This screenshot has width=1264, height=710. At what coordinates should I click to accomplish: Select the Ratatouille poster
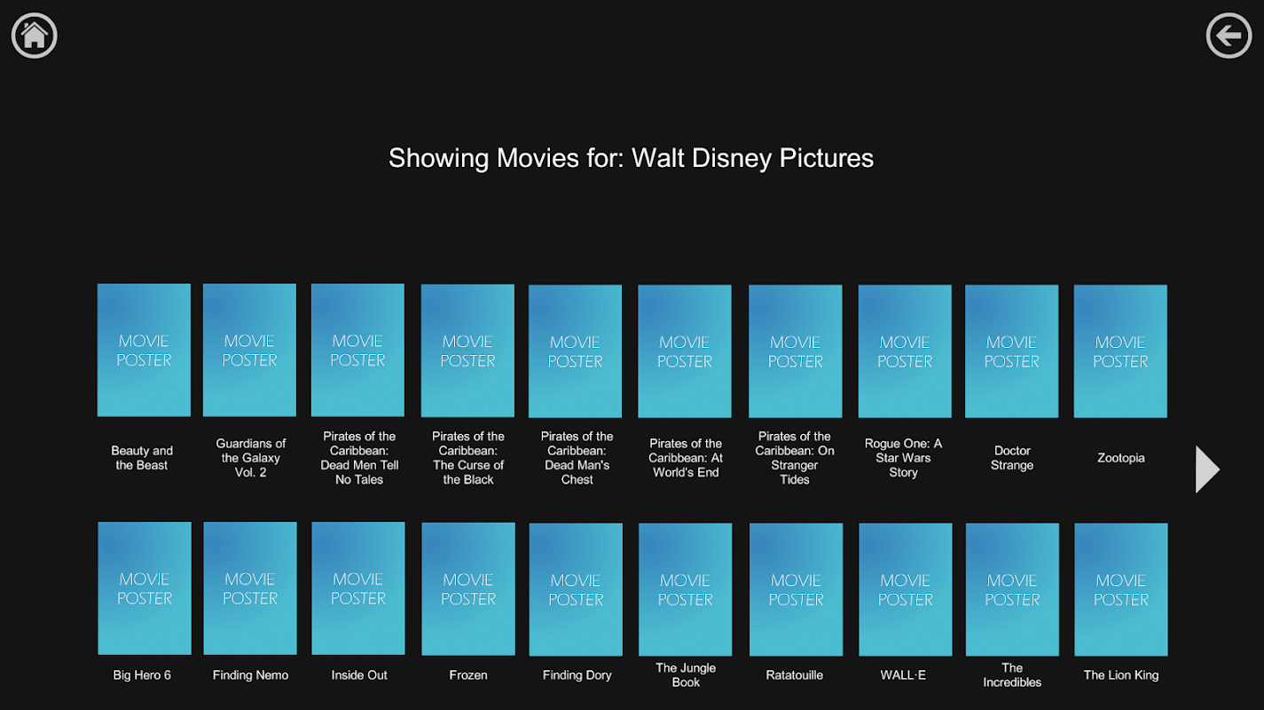(797, 589)
